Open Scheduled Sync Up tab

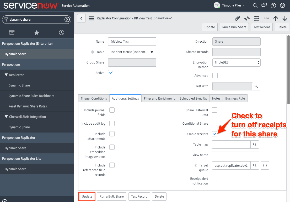(x=193, y=99)
